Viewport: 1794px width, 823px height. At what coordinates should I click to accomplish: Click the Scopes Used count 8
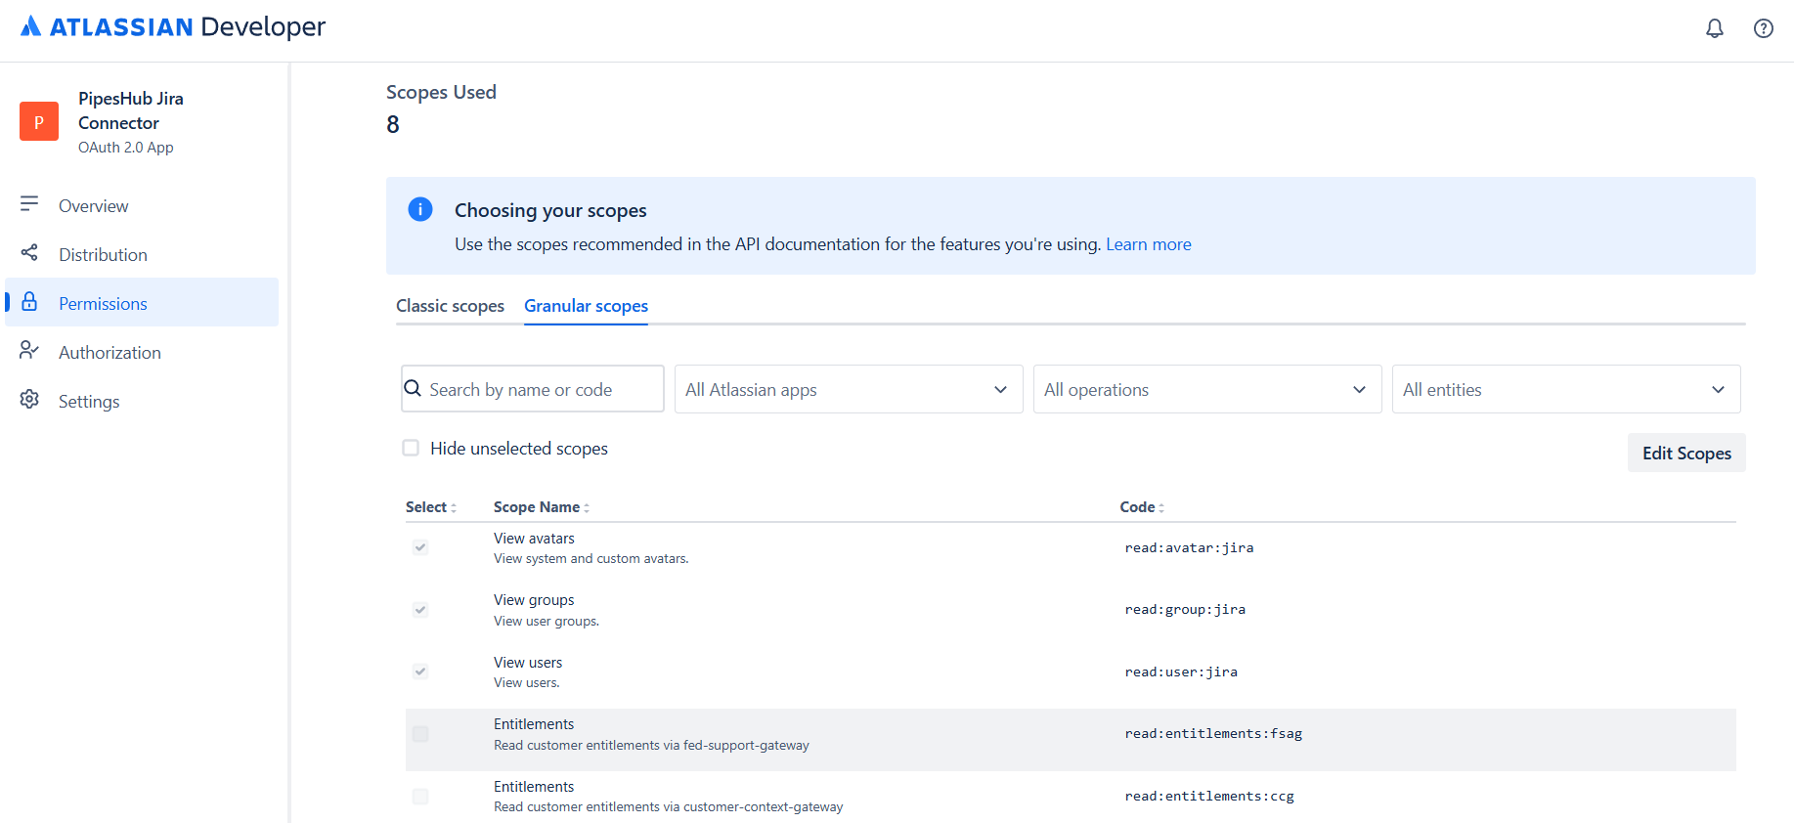coord(393,124)
